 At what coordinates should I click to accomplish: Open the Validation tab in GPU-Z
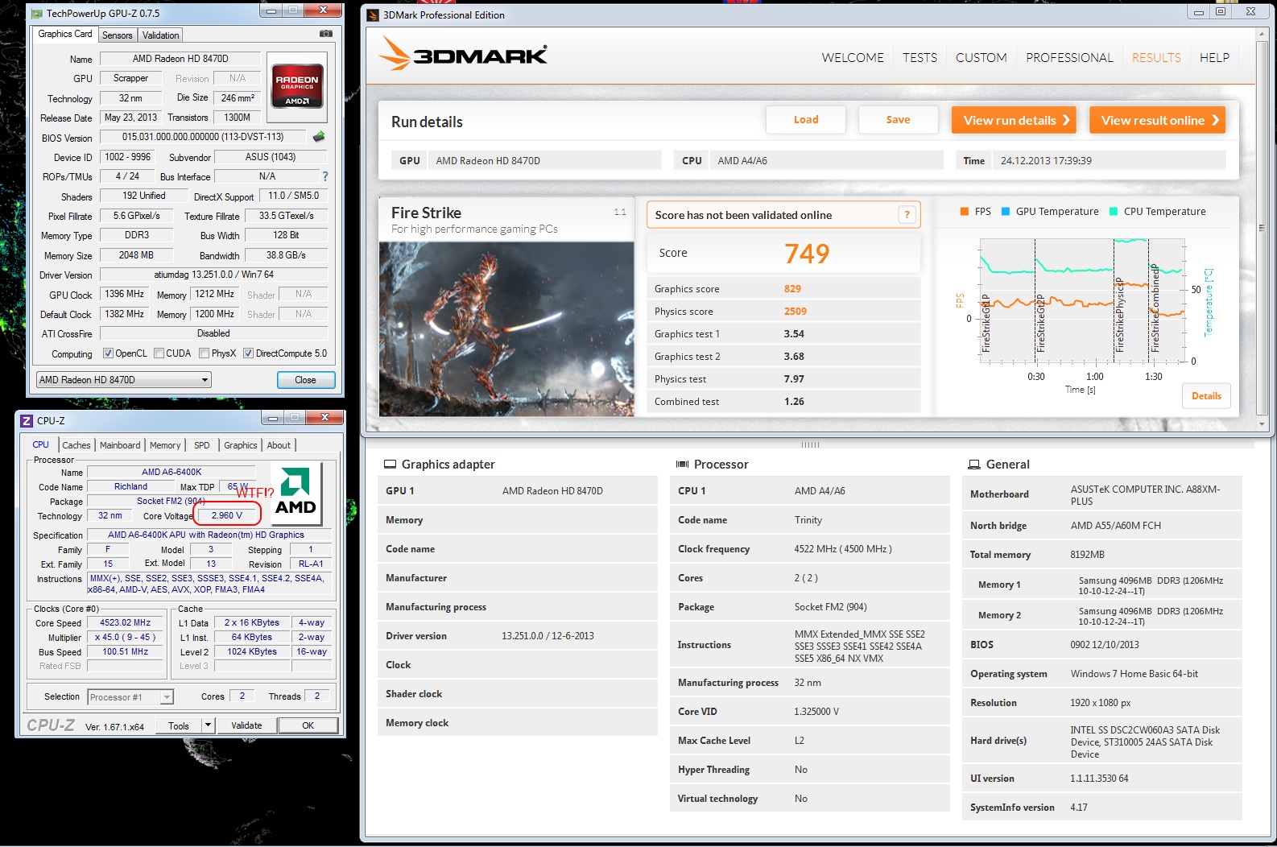pyautogui.click(x=160, y=35)
